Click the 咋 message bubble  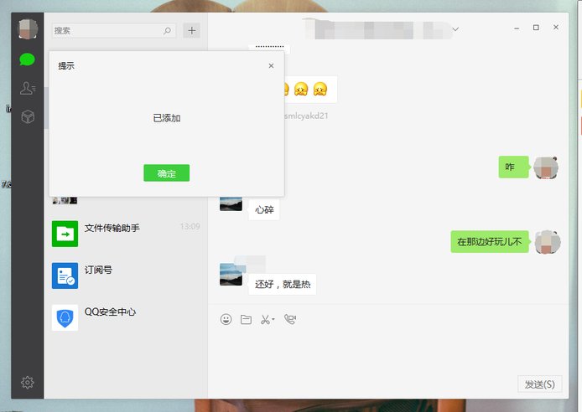pos(514,167)
